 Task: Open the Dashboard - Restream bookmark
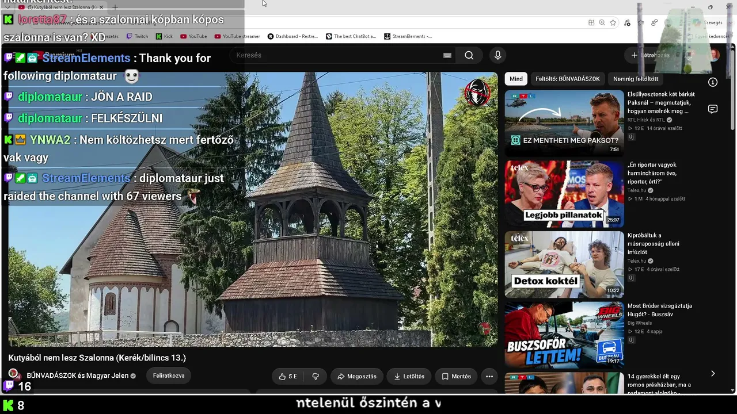coord(293,36)
